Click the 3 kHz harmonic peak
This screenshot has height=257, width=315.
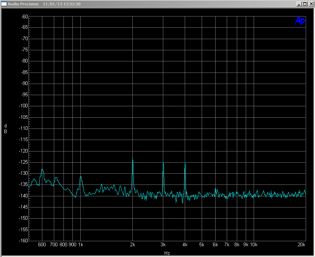pos(163,162)
